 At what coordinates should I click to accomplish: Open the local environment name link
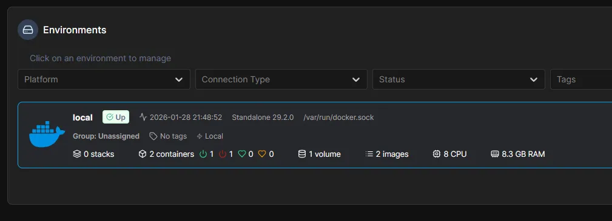[82, 117]
